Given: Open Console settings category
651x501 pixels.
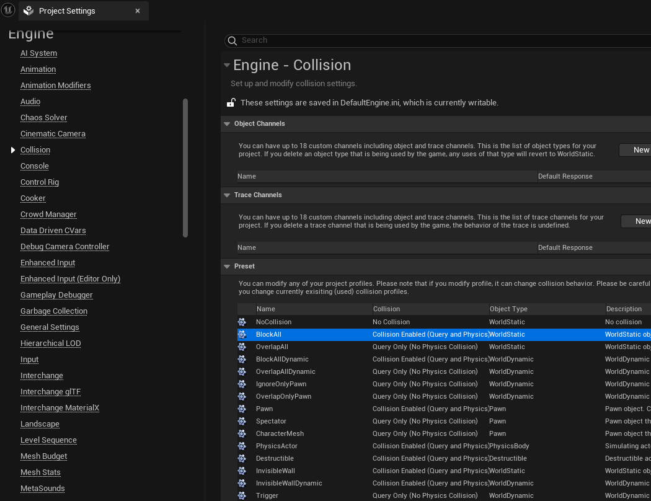Looking at the screenshot, I should point(35,166).
